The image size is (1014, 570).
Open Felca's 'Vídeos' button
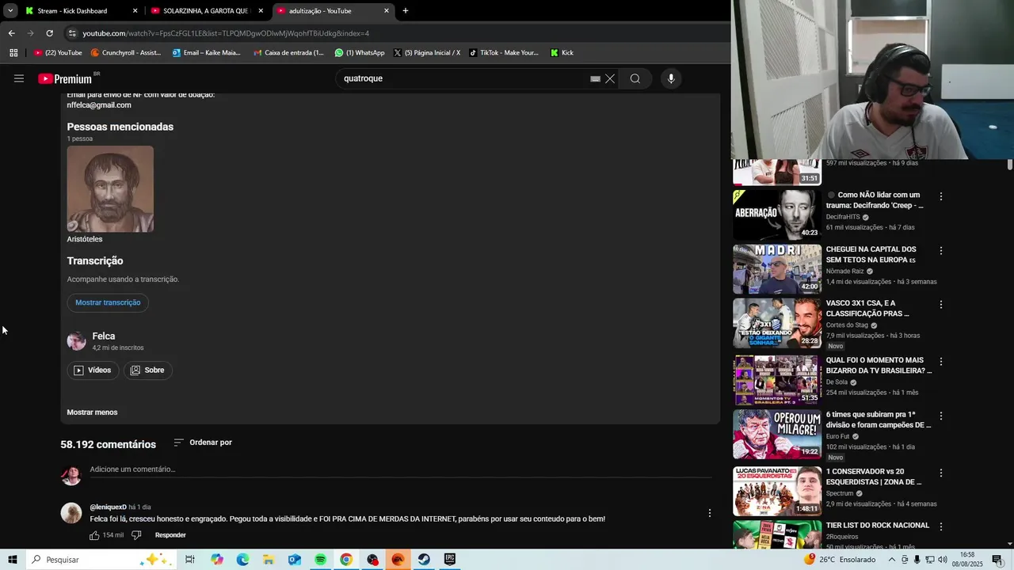tap(93, 370)
